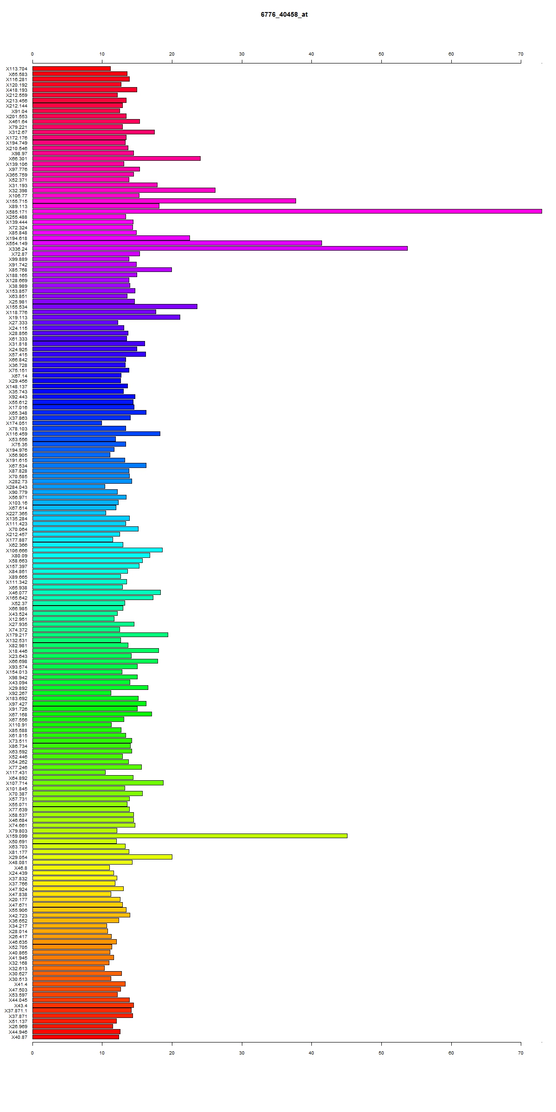Click the yellow-green bar for X159.099
The height and width of the screenshot is (1112, 556).
tap(190, 836)
